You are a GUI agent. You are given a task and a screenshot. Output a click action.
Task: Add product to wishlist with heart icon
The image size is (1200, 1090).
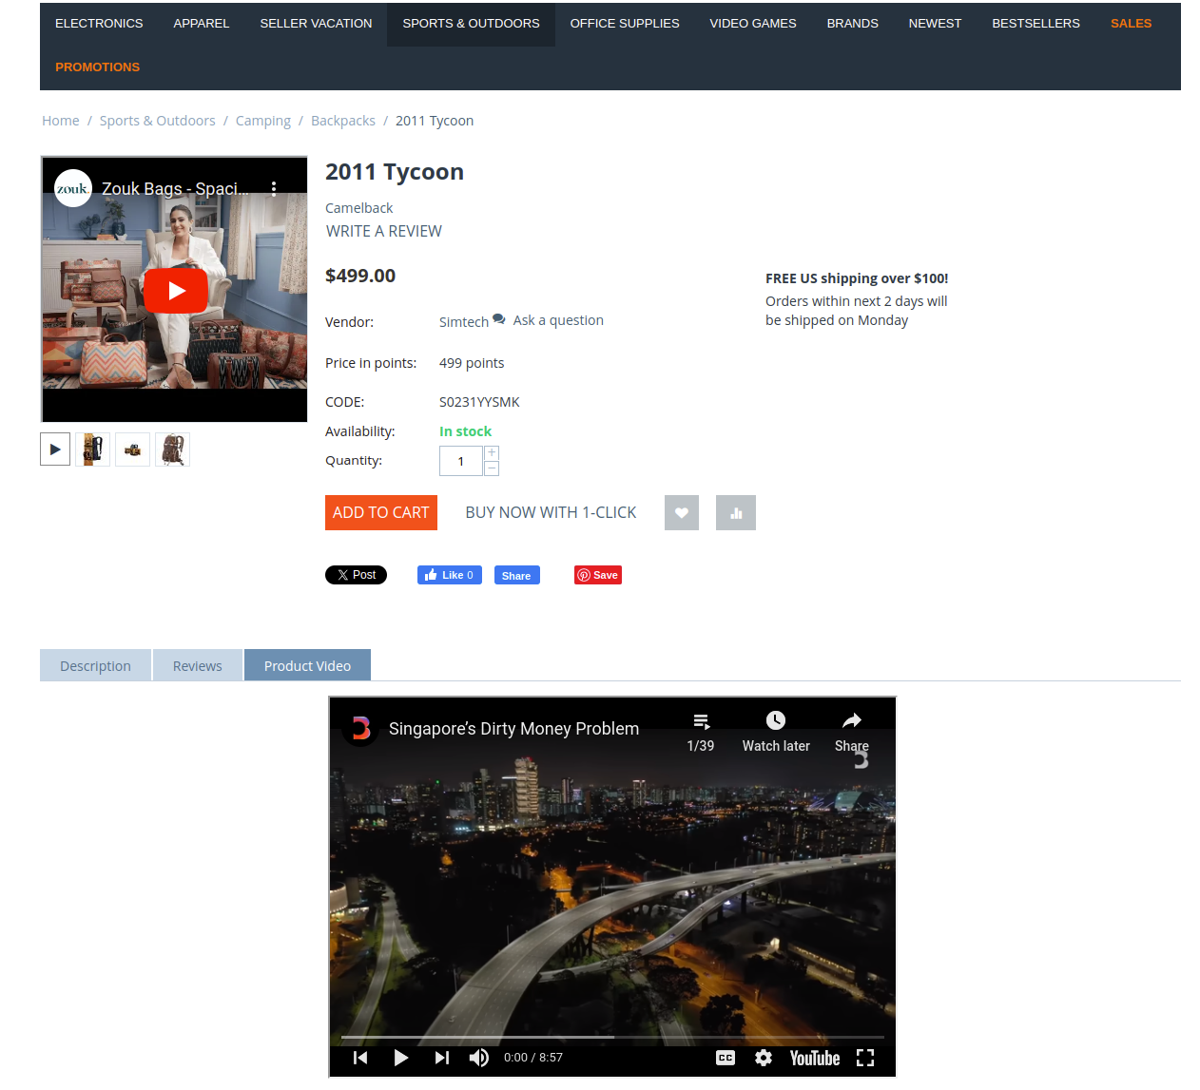pyautogui.click(x=682, y=513)
